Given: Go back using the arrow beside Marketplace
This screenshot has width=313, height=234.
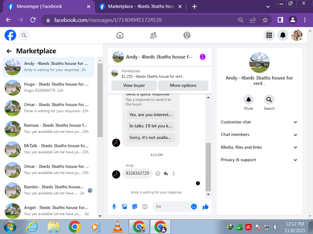Looking at the screenshot, I should click(9, 51).
